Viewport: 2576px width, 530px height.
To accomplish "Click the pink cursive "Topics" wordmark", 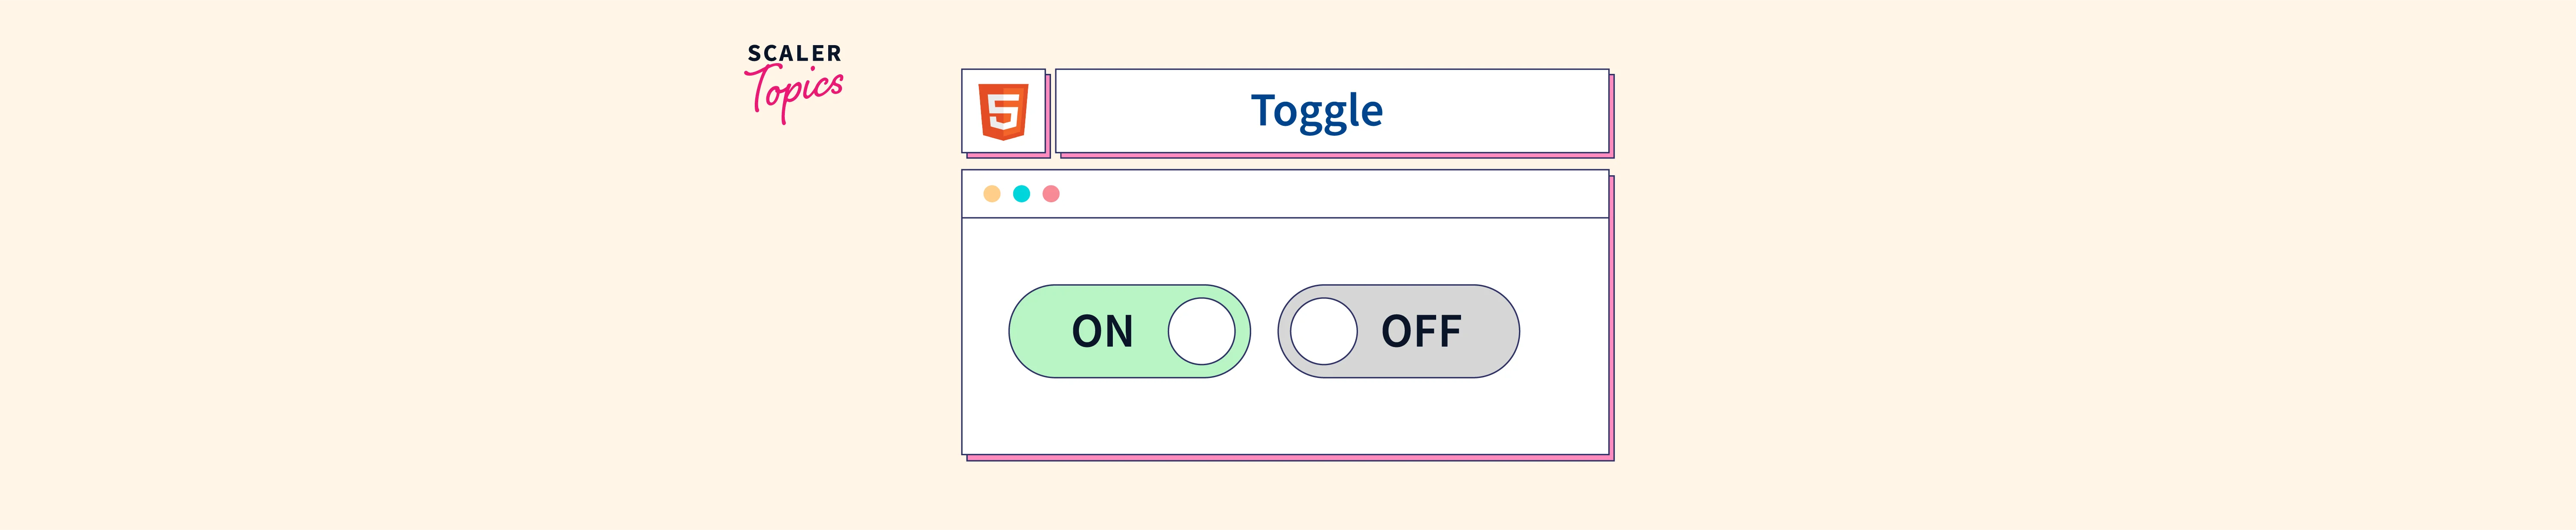I will [796, 91].
